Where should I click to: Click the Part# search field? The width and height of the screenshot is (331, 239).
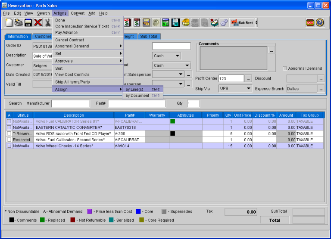[x=137, y=104]
